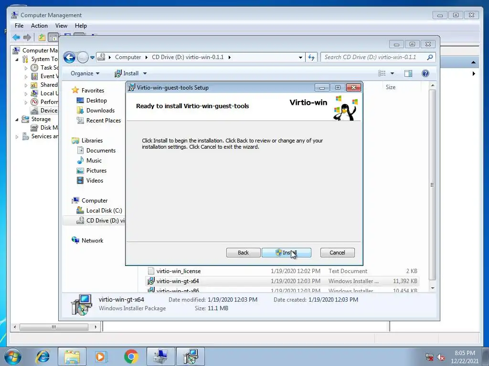Click the blue Explorer help icon
Screen dimensions: 489x366
(x=425, y=73)
